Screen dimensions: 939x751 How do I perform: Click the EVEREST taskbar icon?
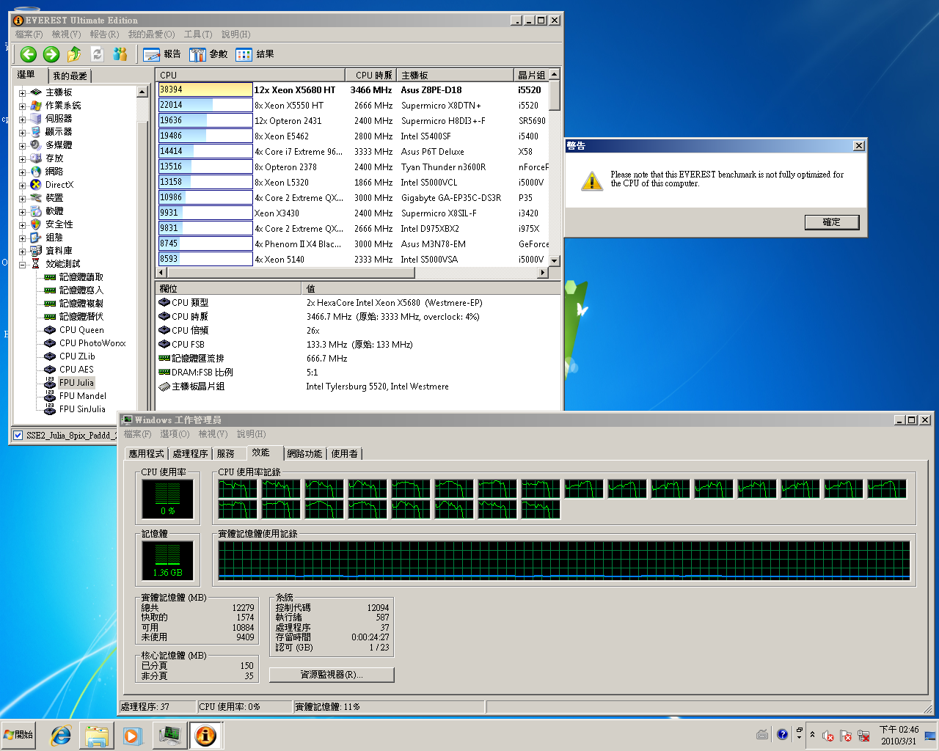tap(206, 735)
